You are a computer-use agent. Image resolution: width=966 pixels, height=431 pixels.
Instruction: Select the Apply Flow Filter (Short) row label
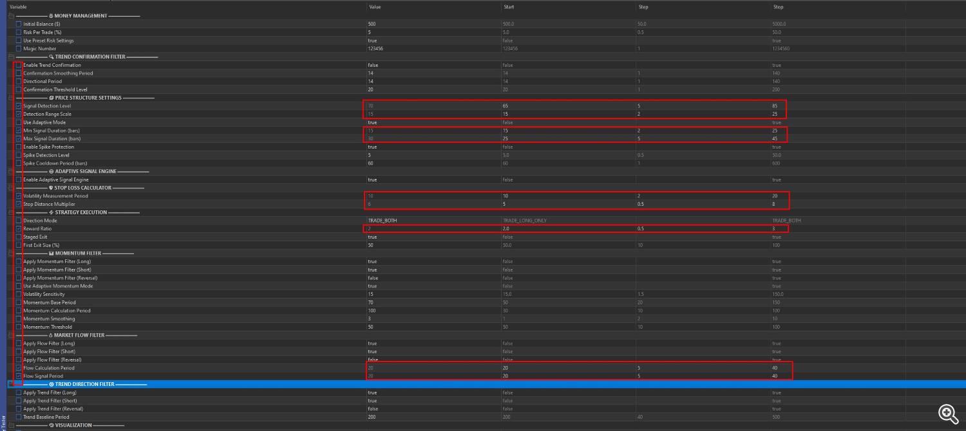(x=49, y=351)
